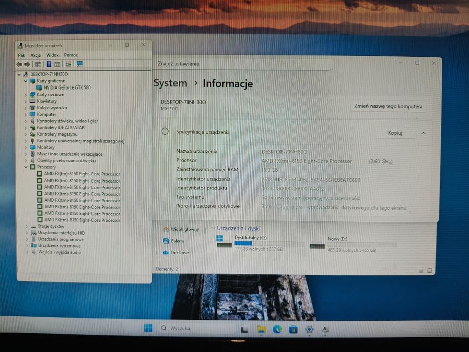
Task: Open the Widok menu
Action: tap(52, 55)
